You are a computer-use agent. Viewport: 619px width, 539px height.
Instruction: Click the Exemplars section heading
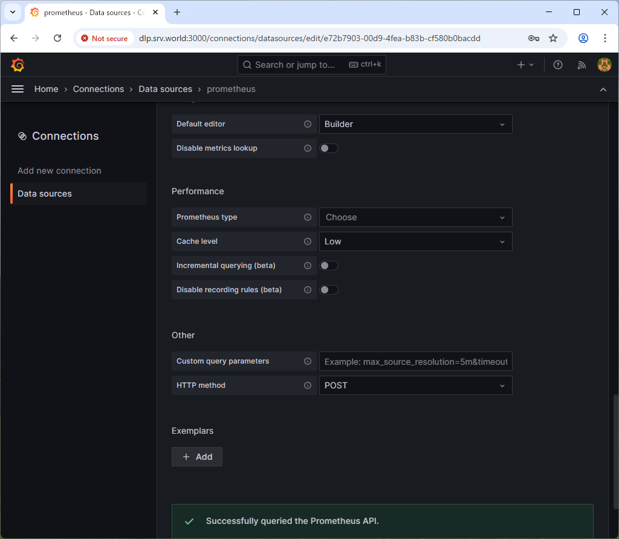[x=193, y=431]
